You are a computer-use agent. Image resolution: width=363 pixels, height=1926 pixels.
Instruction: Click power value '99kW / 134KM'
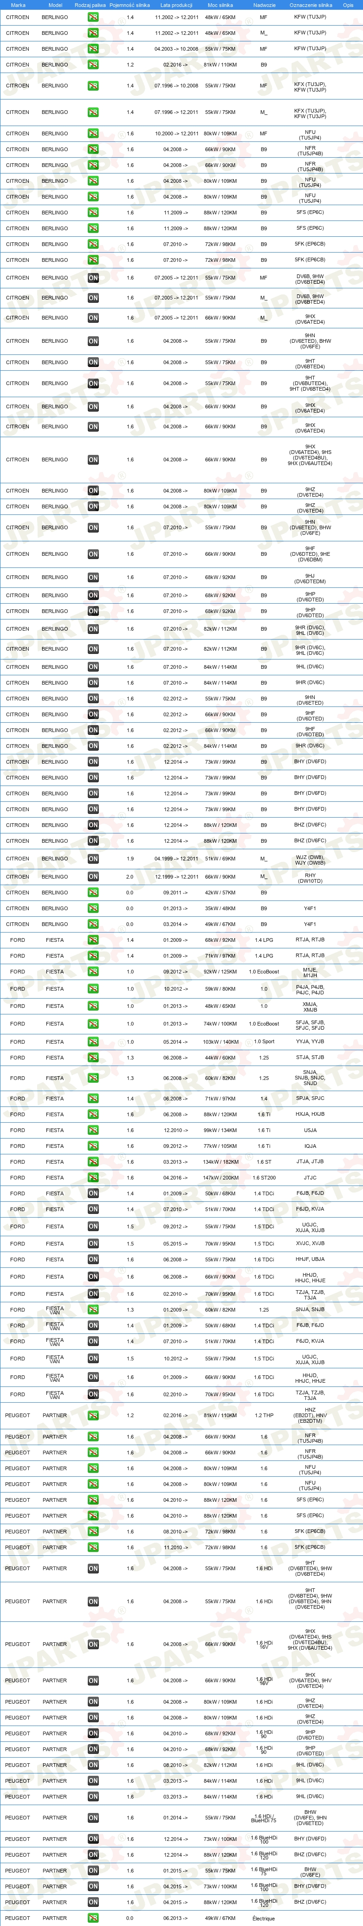click(x=220, y=1131)
